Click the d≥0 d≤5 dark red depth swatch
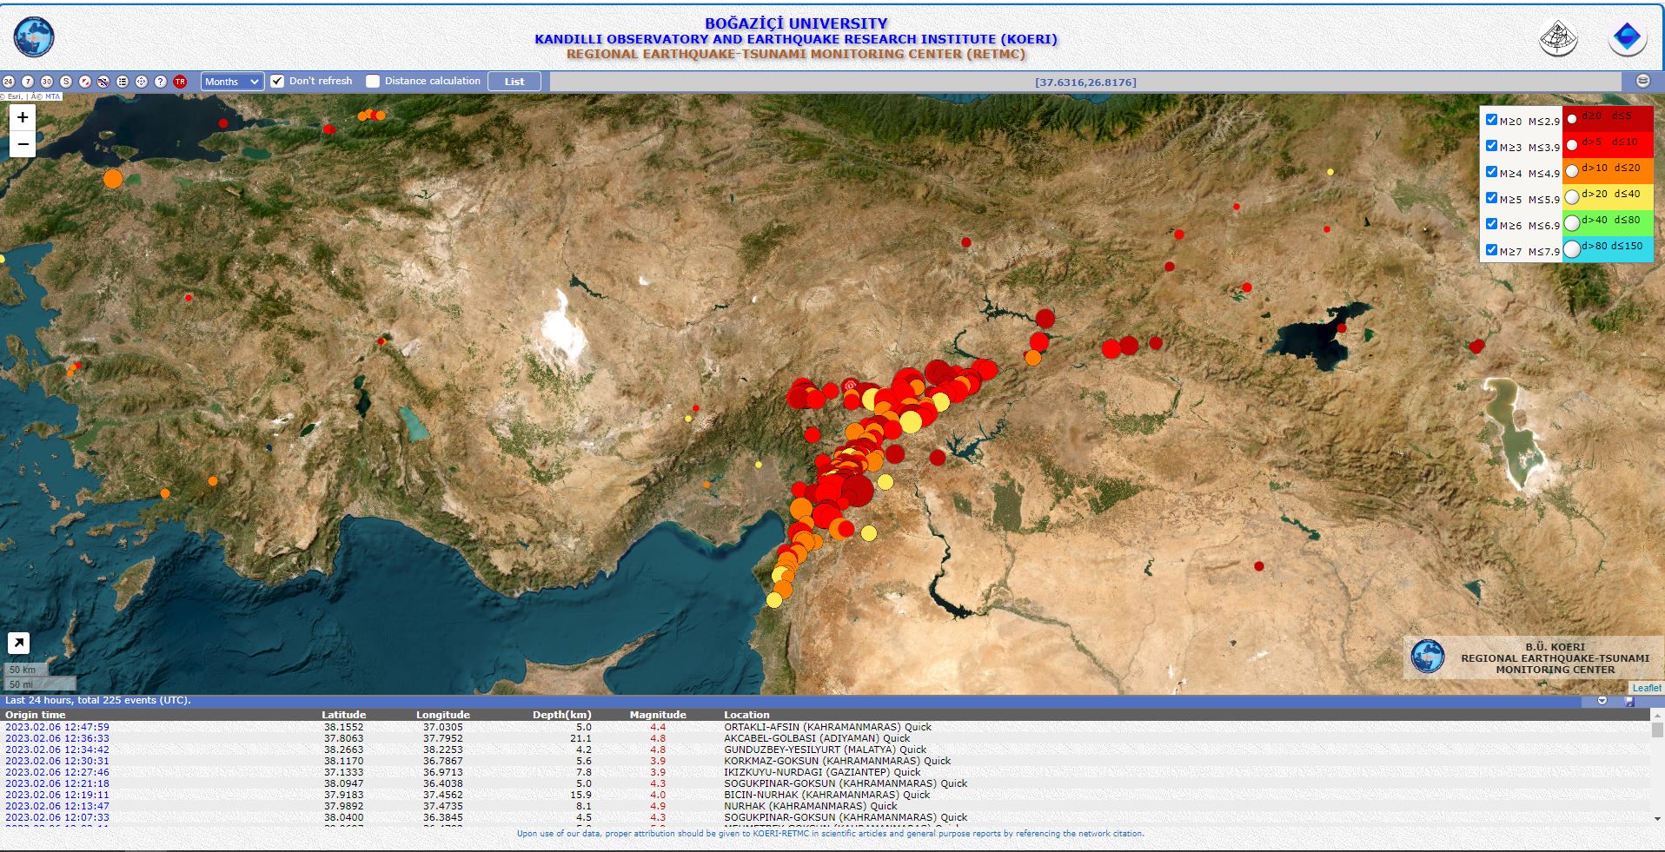 (x=1608, y=119)
